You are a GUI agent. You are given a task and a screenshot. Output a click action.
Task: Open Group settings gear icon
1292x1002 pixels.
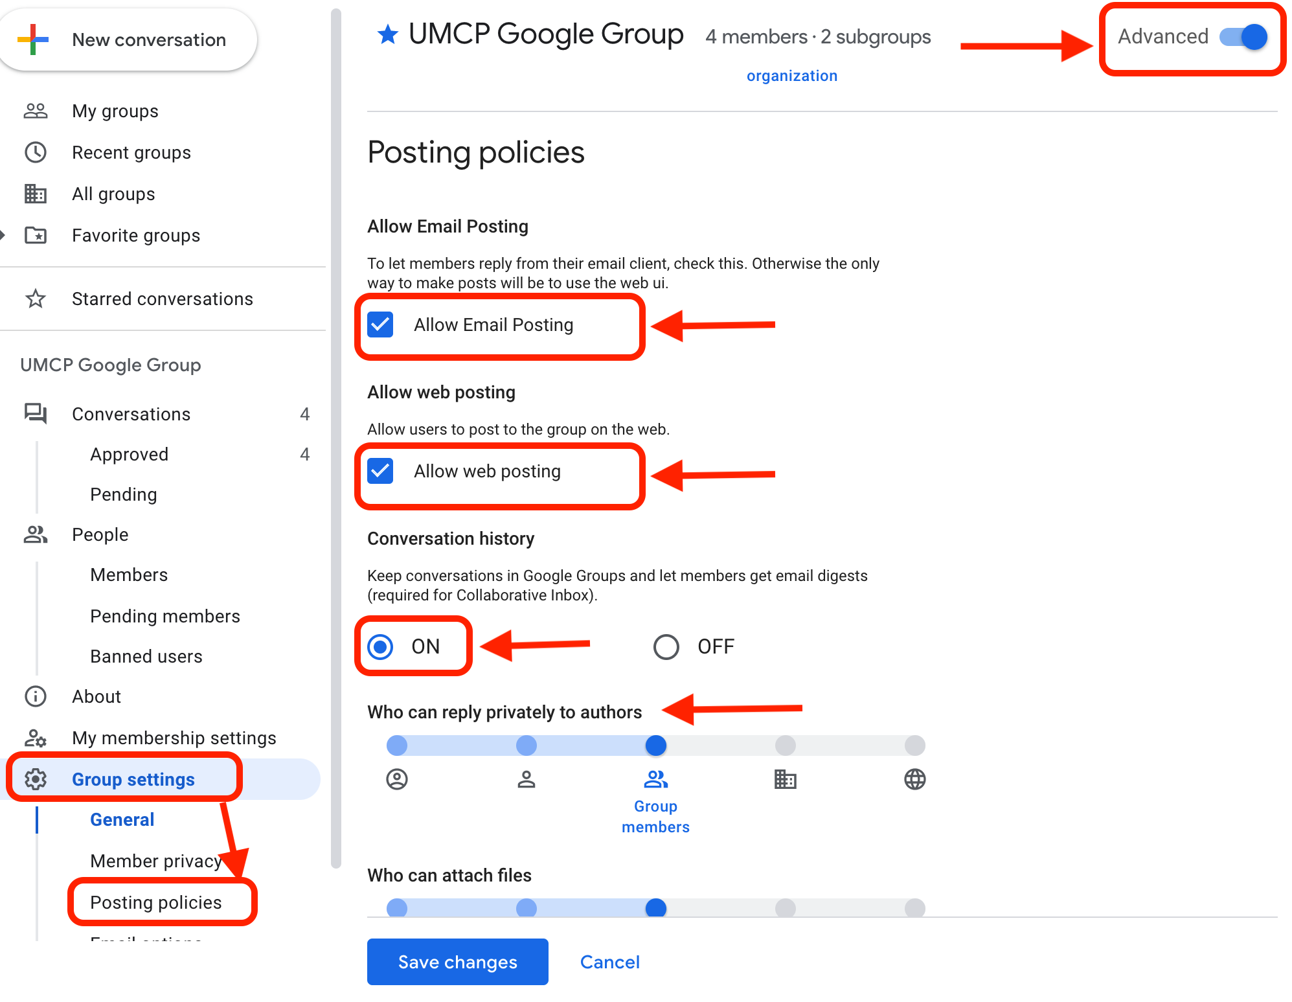[x=36, y=779]
